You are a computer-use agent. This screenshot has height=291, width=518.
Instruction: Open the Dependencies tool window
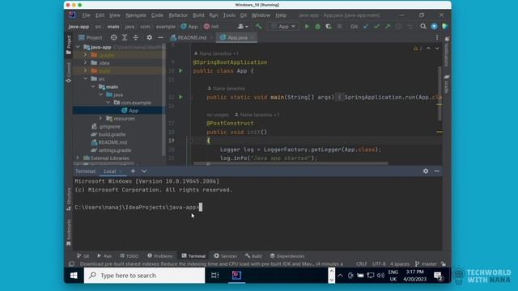point(287,256)
